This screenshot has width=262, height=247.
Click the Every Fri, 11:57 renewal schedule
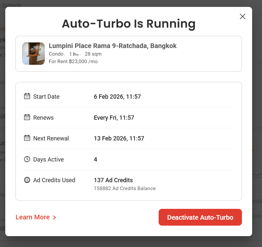point(114,117)
